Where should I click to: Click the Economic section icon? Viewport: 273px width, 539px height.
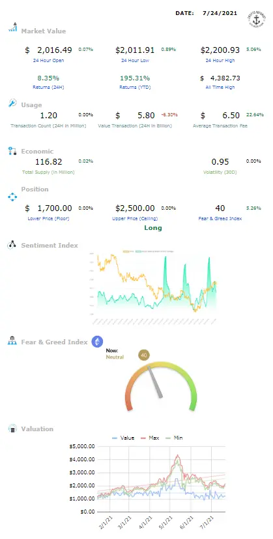point(12,150)
